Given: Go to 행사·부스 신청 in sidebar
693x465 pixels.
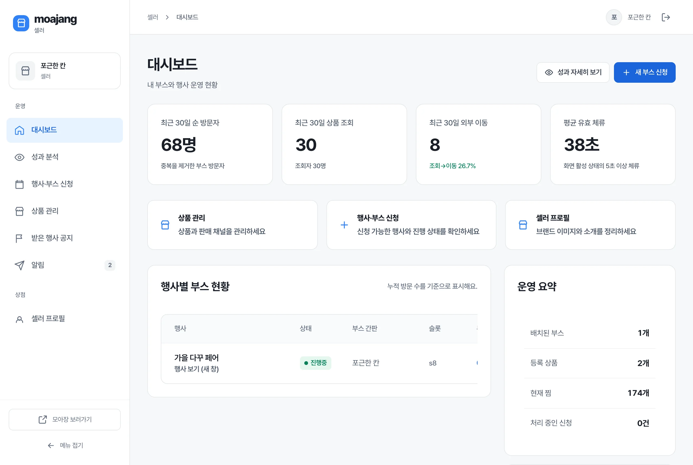Looking at the screenshot, I should [65, 184].
